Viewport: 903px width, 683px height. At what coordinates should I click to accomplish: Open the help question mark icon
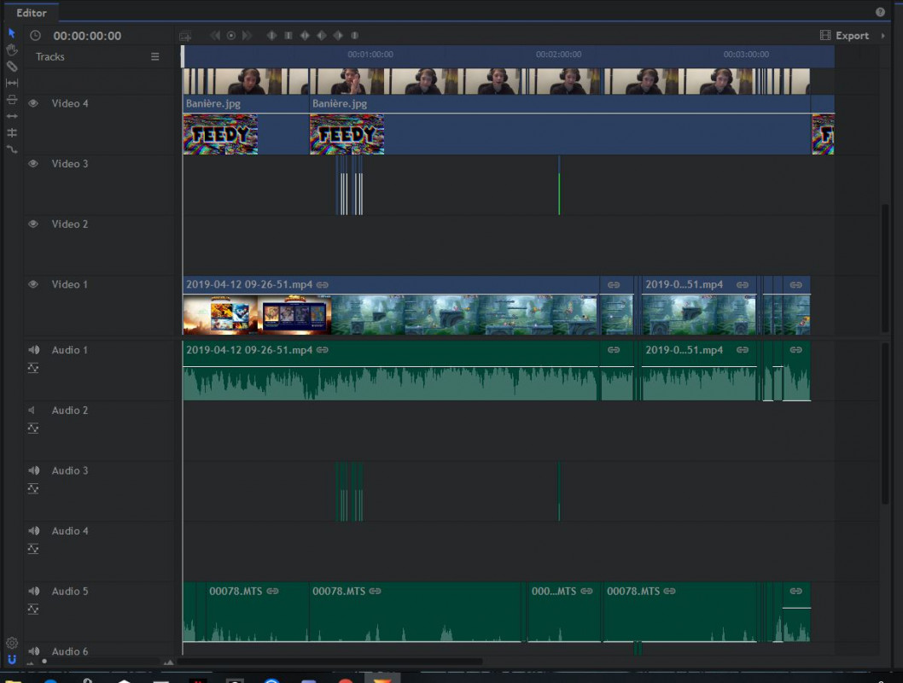(x=880, y=12)
